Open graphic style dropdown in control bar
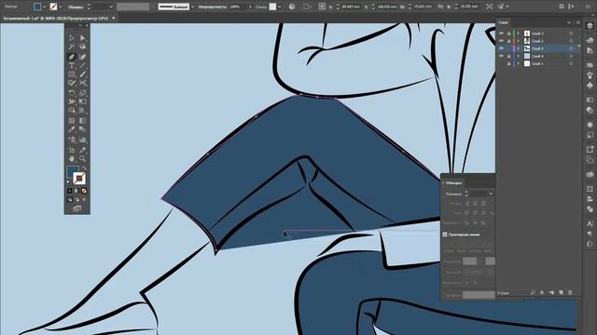This screenshot has height=335, width=597. (280, 7)
